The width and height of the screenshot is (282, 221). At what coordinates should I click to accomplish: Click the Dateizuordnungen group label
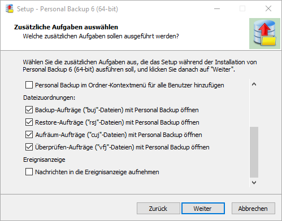click(x=49, y=98)
